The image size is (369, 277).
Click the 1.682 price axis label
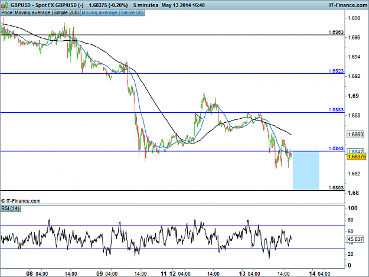pyautogui.click(x=354, y=174)
